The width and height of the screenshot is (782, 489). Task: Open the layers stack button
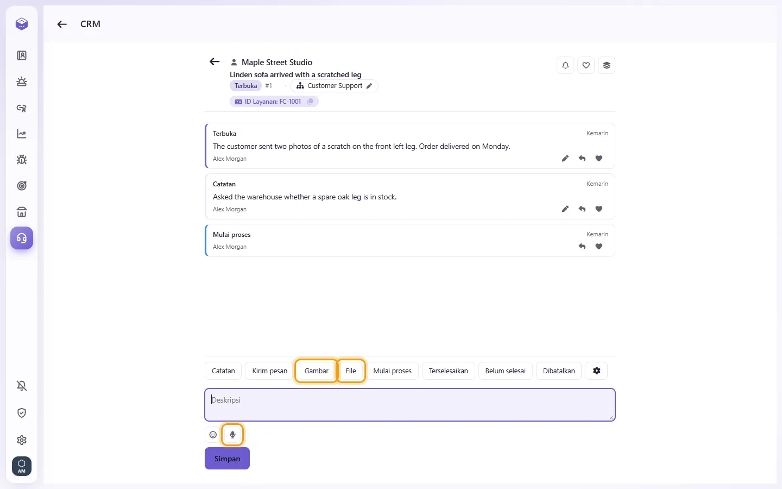[x=607, y=65]
